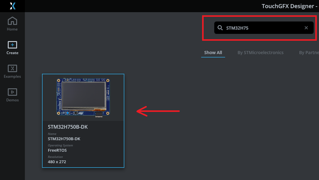
Task: Click the STM32H750B-DK value under Name
Action: point(64,139)
